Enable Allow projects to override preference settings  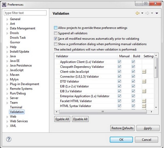[56, 28]
